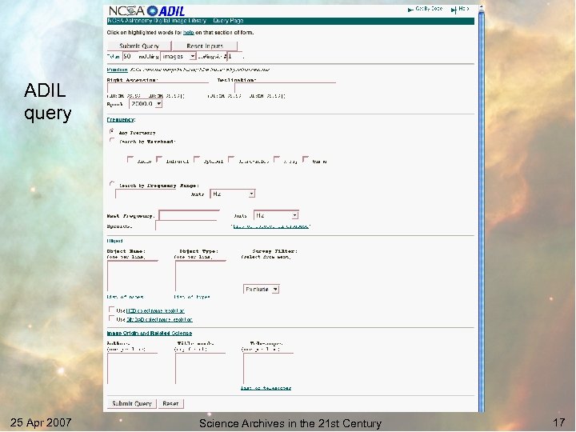576x432 pixels.
Task: Click the Species input field
Action: click(187, 226)
